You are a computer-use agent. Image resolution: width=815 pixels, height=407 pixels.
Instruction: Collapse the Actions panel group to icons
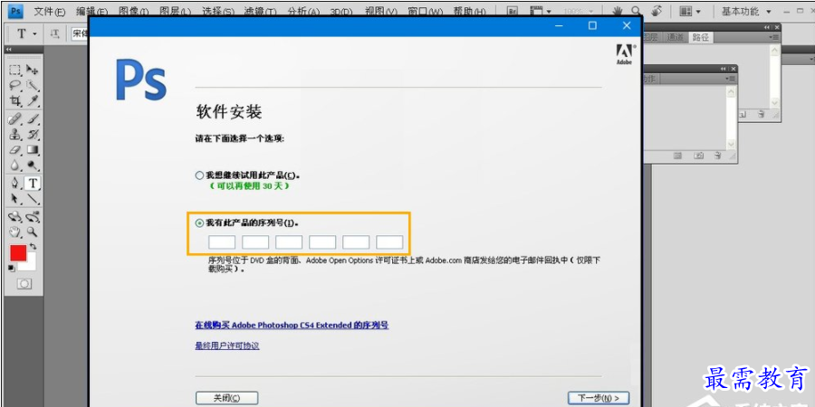point(724,69)
